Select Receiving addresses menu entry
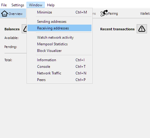The height and width of the screenshot is (138, 150). pos(59,28)
